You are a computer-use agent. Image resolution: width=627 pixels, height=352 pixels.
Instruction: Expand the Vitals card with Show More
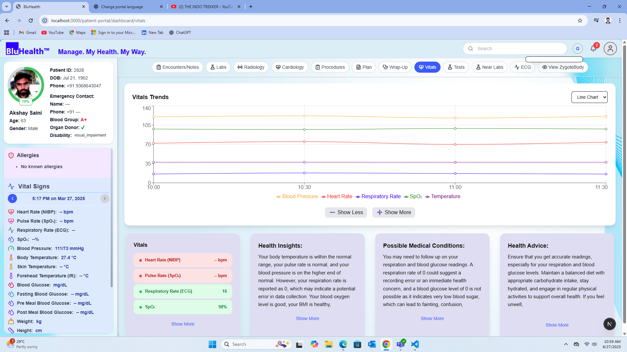point(183,324)
